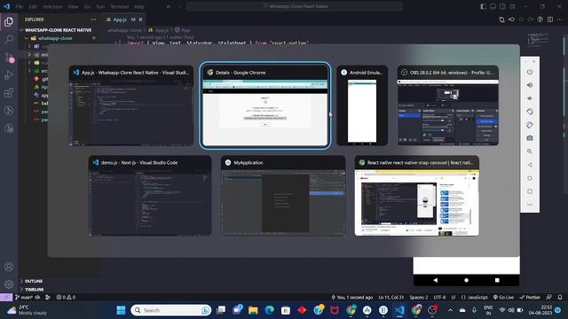The height and width of the screenshot is (319, 568).
Task: Toggle the panel layout icon in title bar
Action: point(493,6)
